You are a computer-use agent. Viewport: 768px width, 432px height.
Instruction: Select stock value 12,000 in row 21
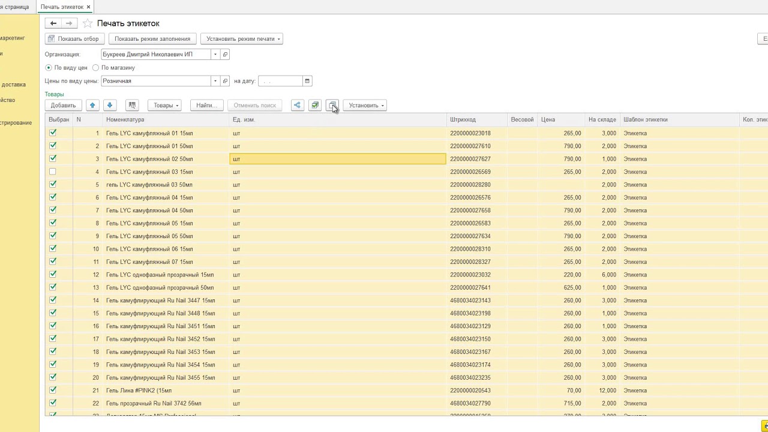tap(602, 391)
